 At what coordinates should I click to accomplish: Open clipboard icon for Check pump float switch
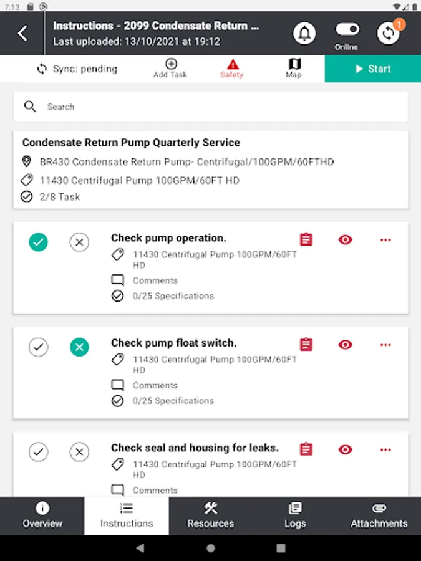click(x=306, y=344)
